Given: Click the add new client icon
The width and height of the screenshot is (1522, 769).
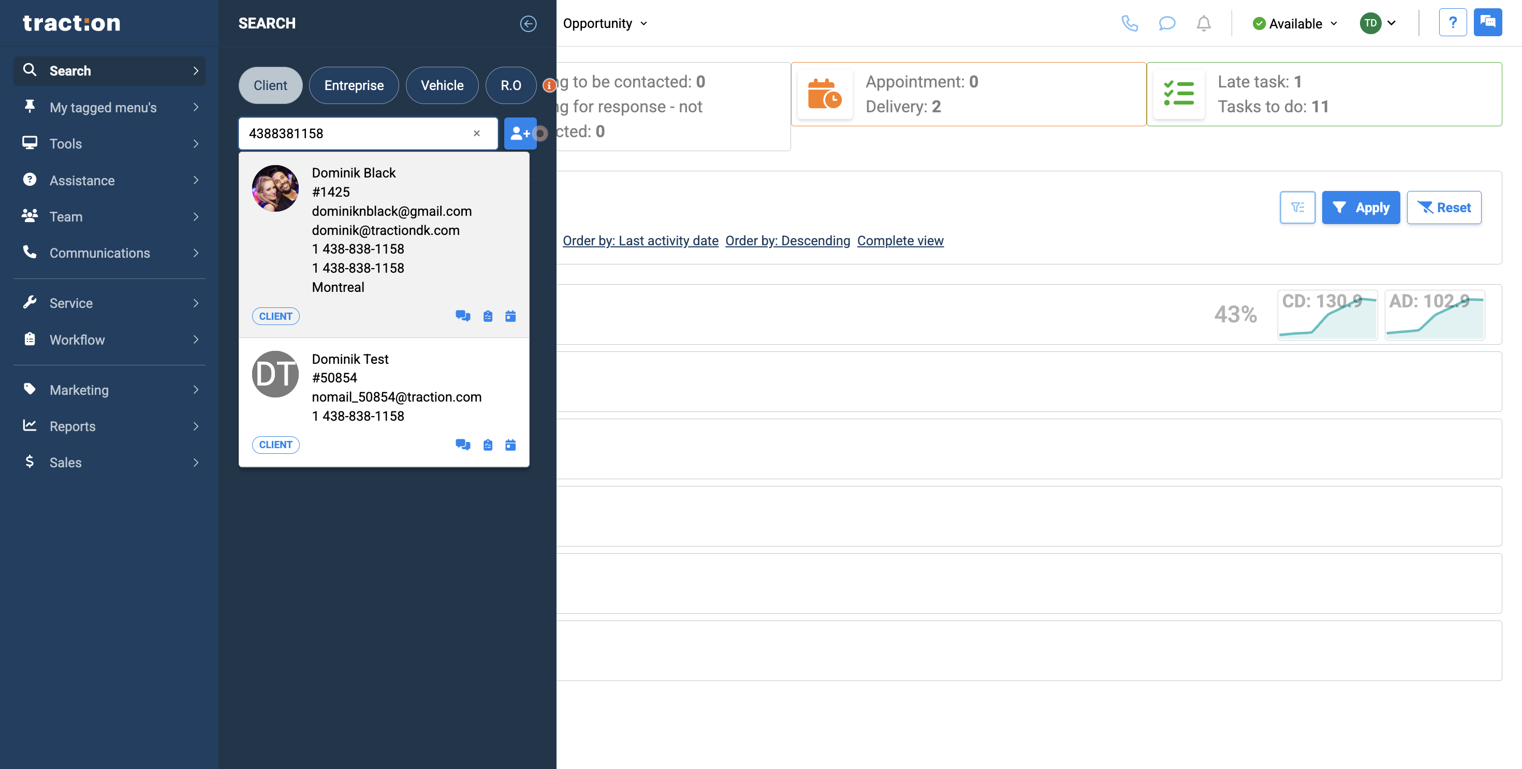Looking at the screenshot, I should pyautogui.click(x=519, y=134).
